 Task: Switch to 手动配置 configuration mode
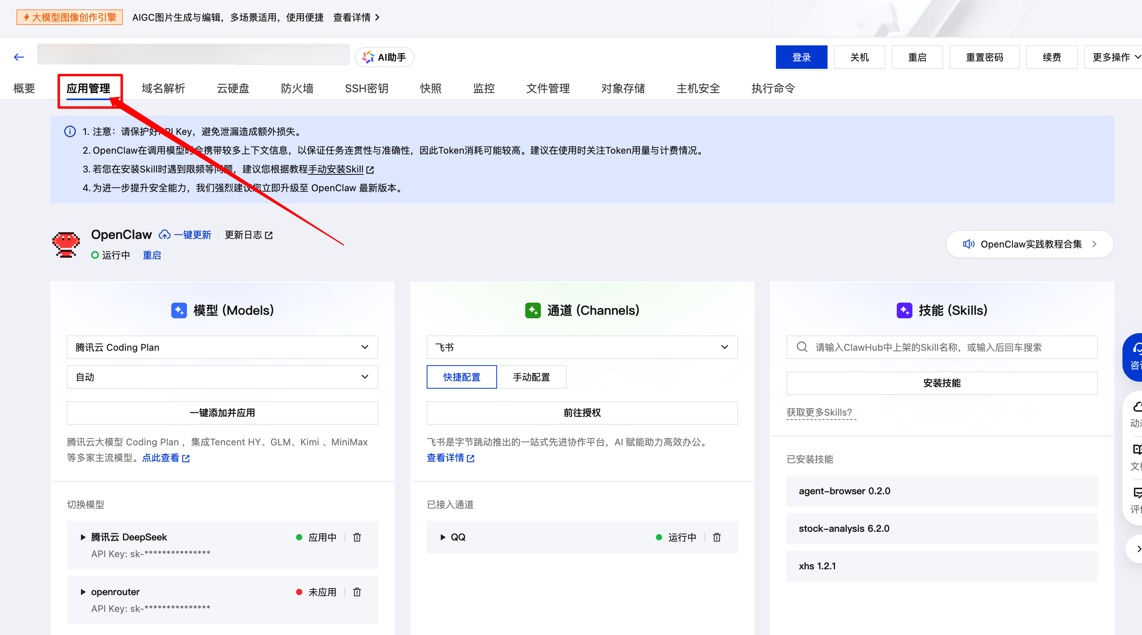point(531,377)
